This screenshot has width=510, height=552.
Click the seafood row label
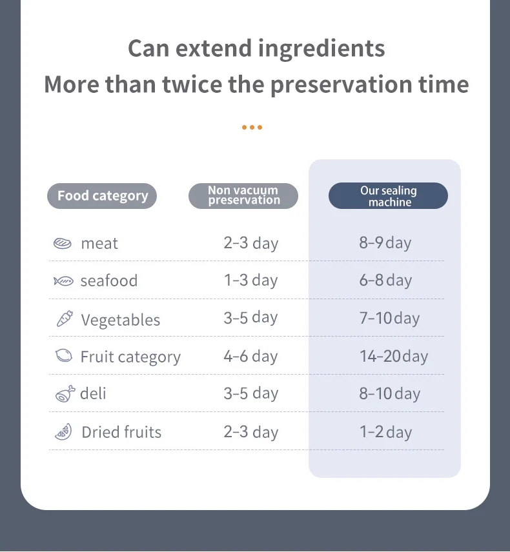pos(109,281)
